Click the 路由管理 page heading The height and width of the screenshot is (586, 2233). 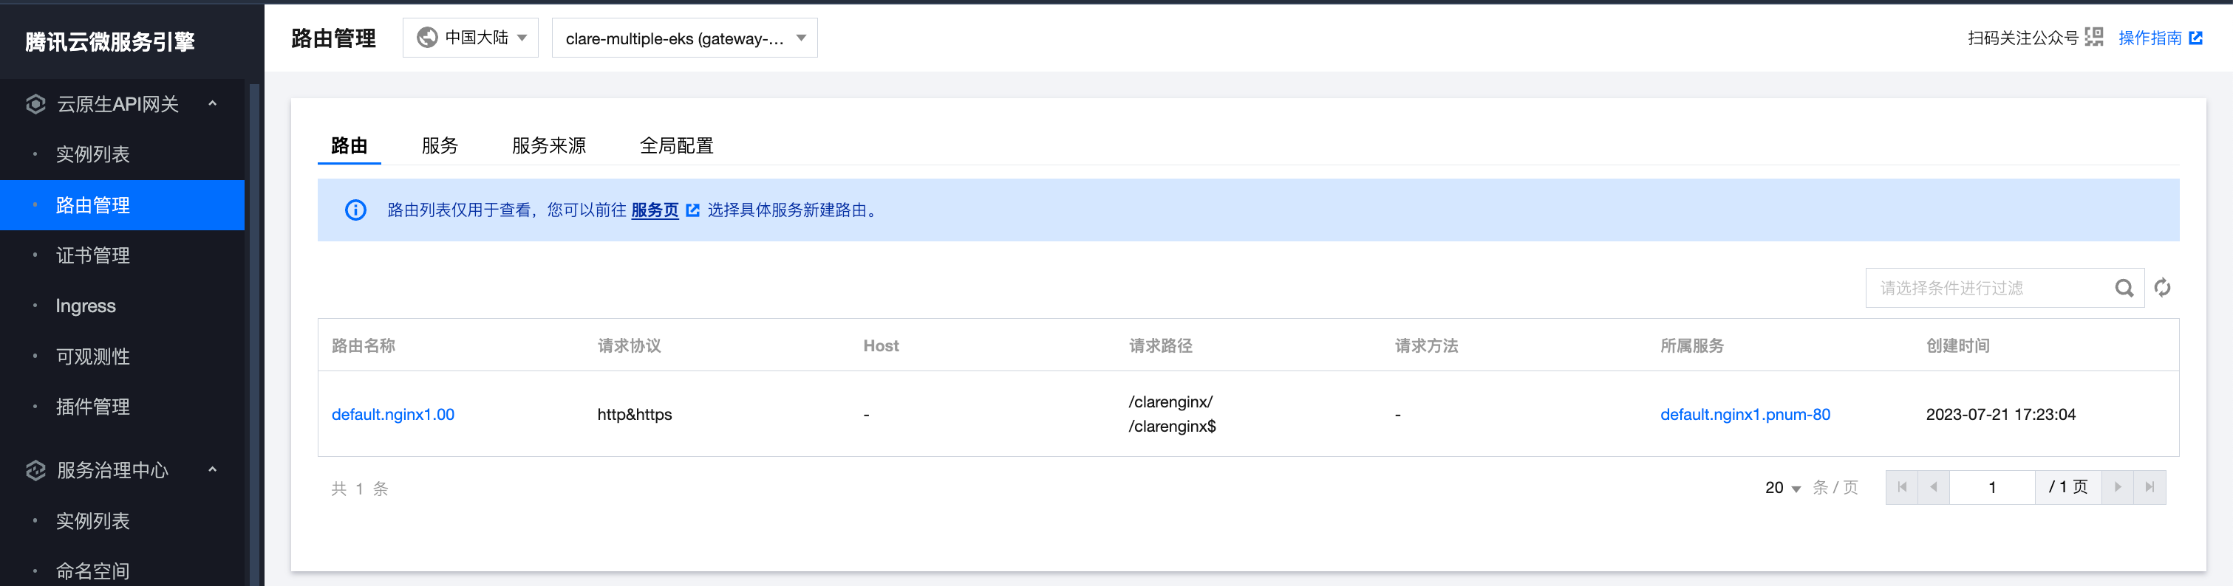334,38
